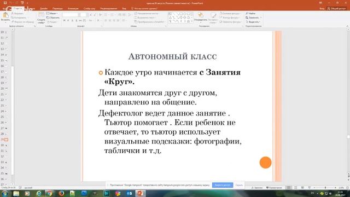Open Outlook from the taskbar

[129, 193]
